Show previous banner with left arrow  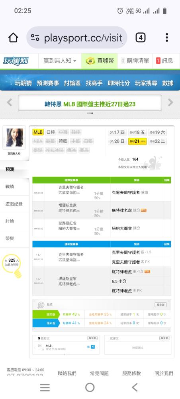coord(10,103)
